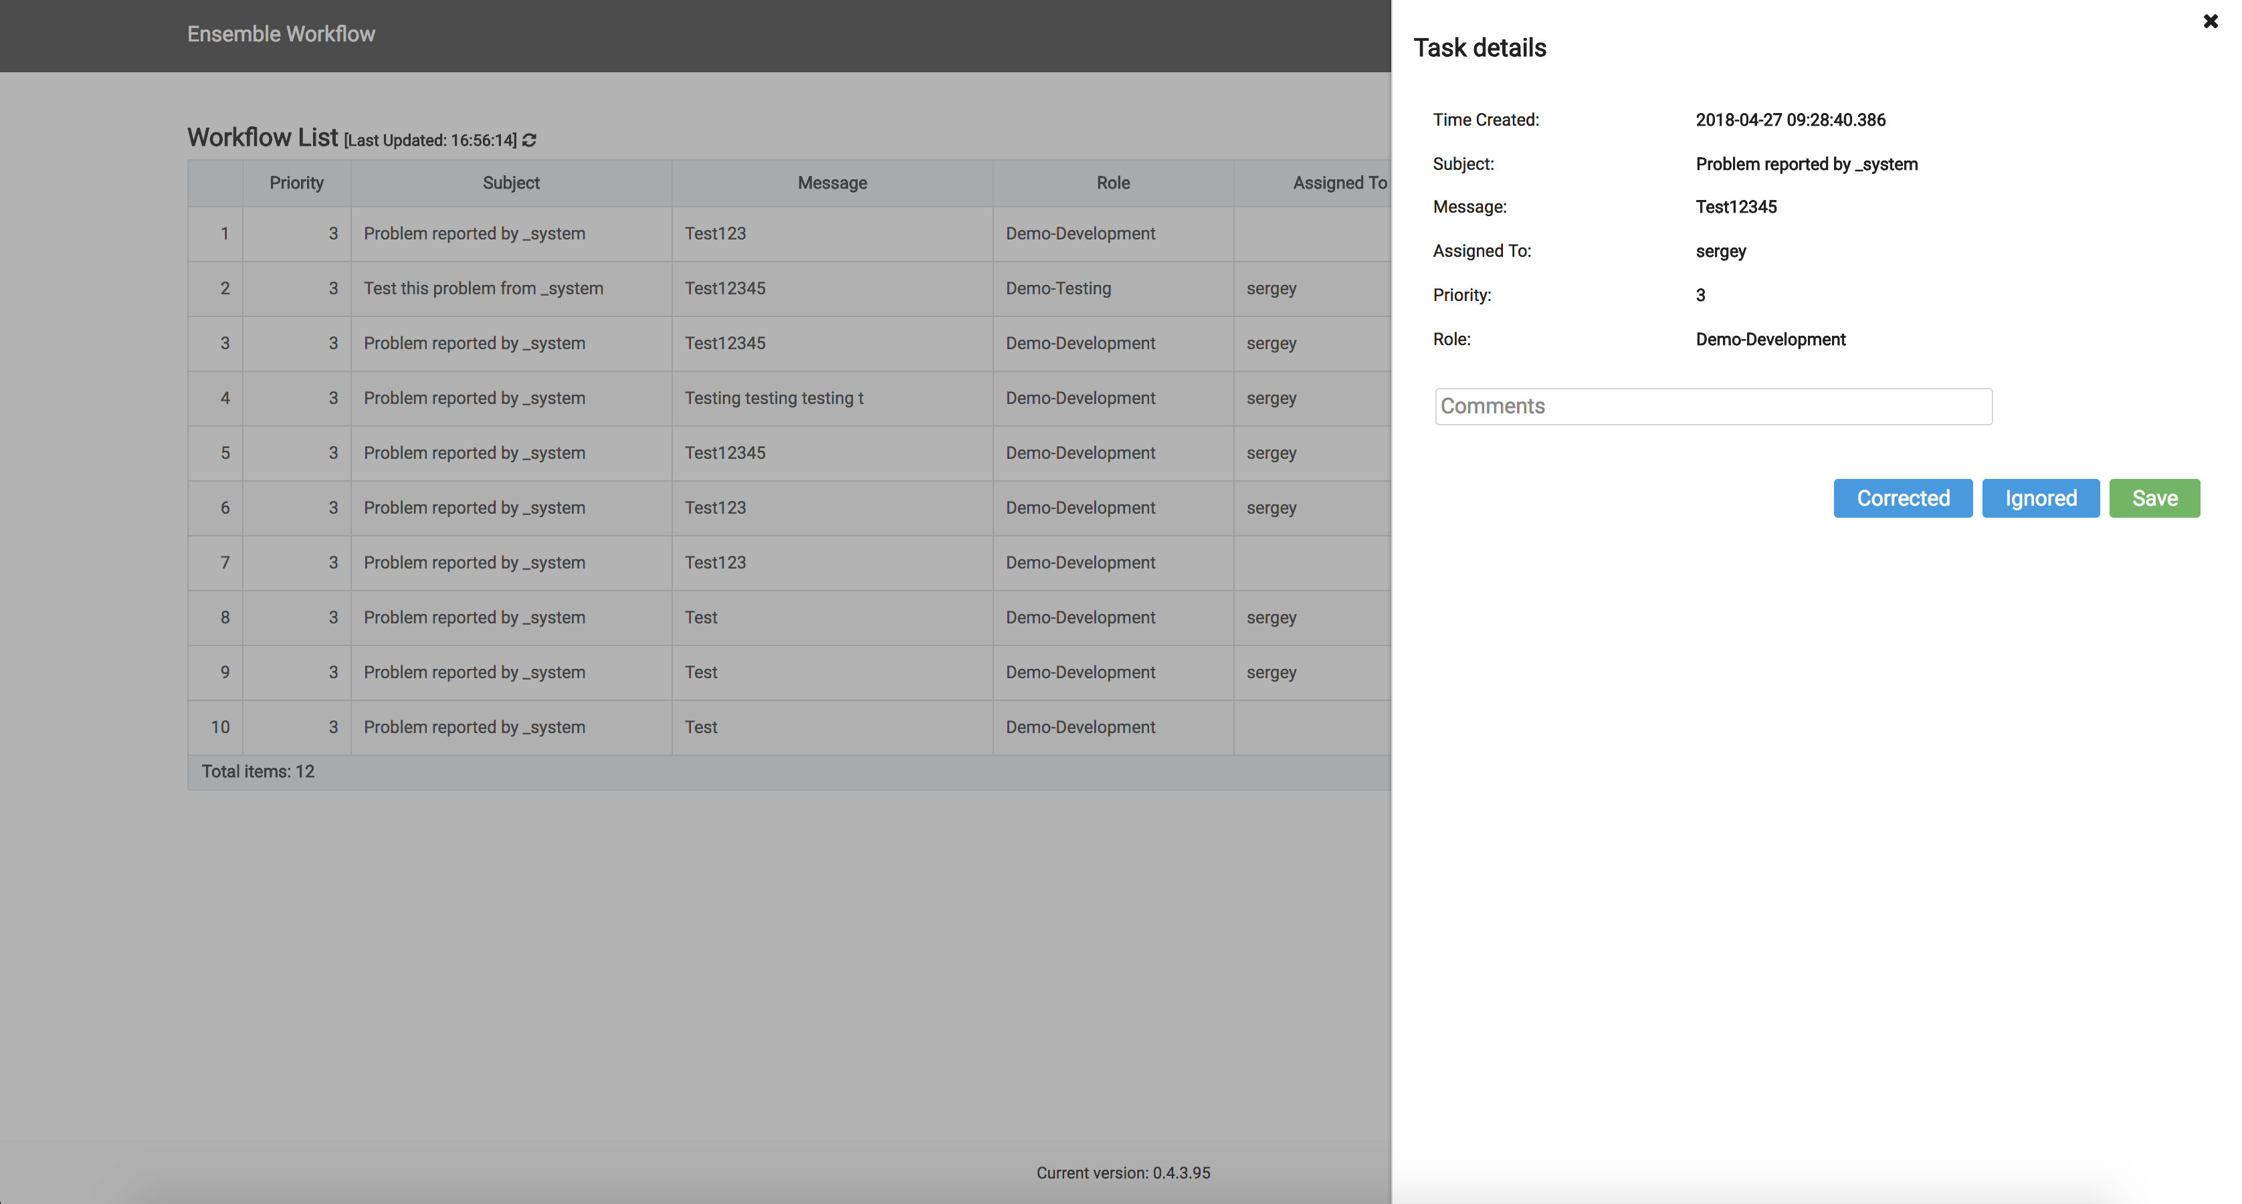Image resolution: width=2242 pixels, height=1204 pixels.
Task: Click sergey in row 9 Assigned To
Action: [x=1271, y=672]
